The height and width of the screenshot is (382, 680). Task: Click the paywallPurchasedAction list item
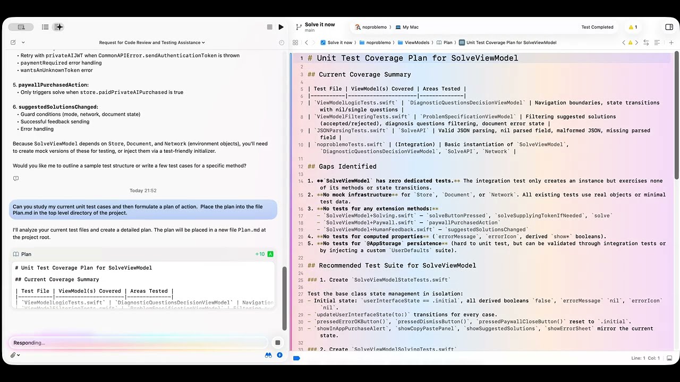pyautogui.click(x=50, y=85)
